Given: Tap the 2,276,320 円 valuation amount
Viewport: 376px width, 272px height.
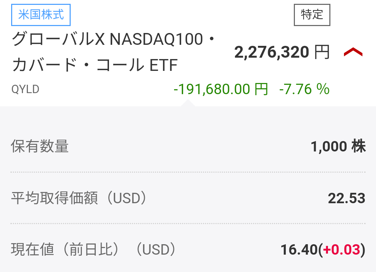Looking at the screenshot, I should click(x=272, y=52).
